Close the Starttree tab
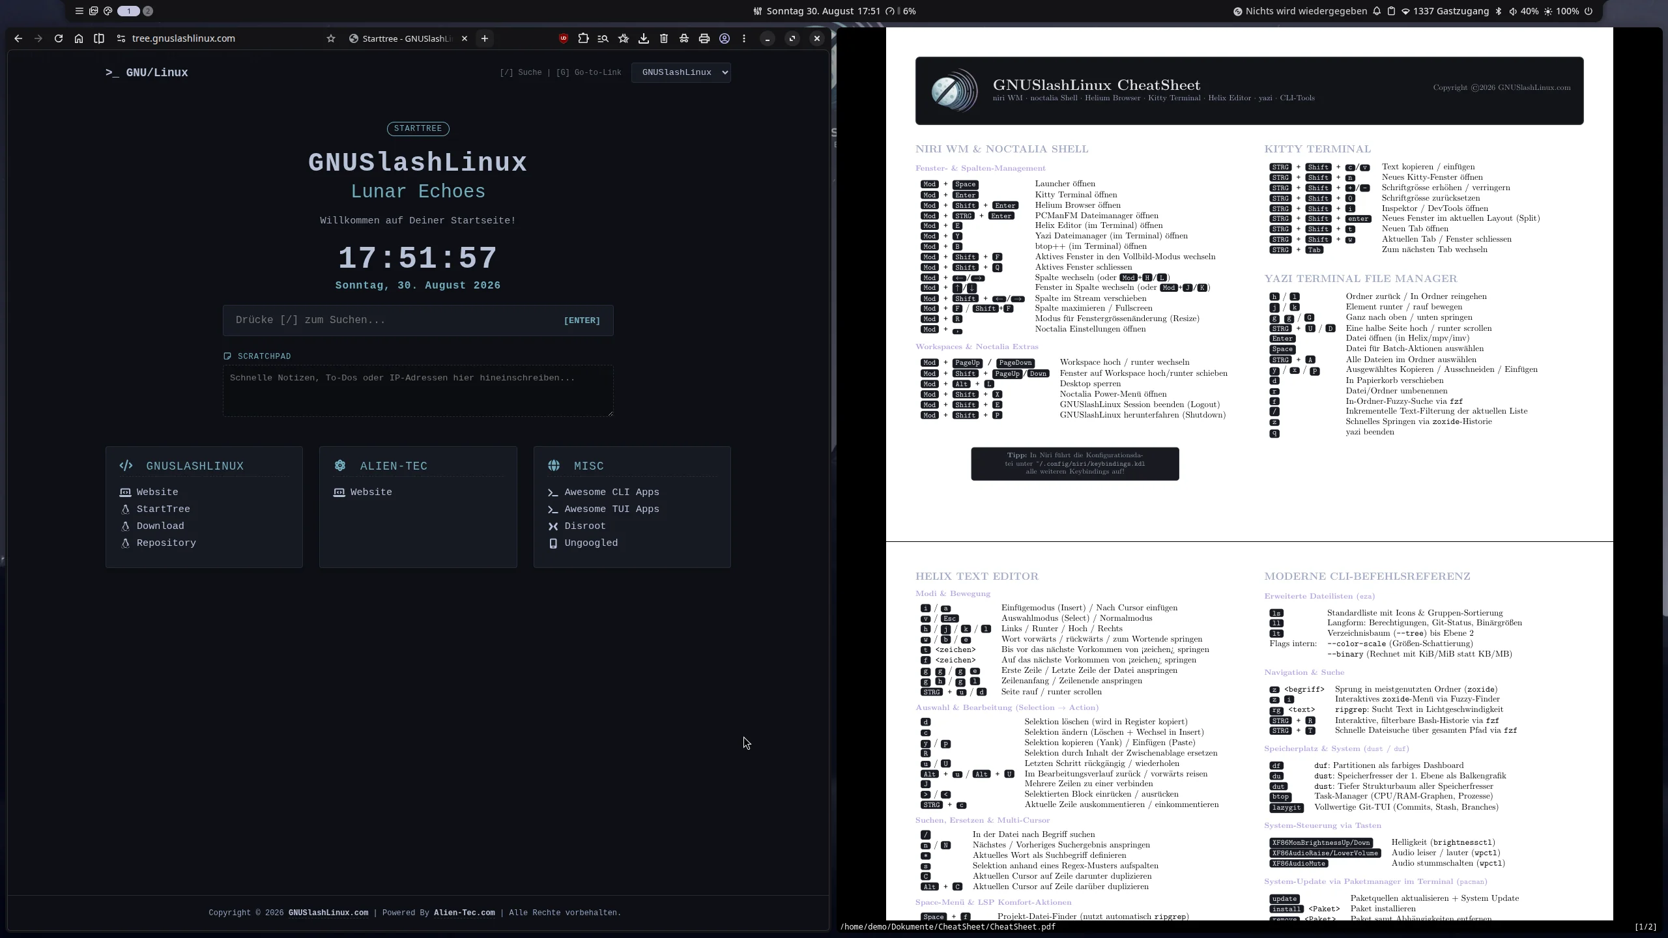The width and height of the screenshot is (1668, 938). (x=465, y=38)
